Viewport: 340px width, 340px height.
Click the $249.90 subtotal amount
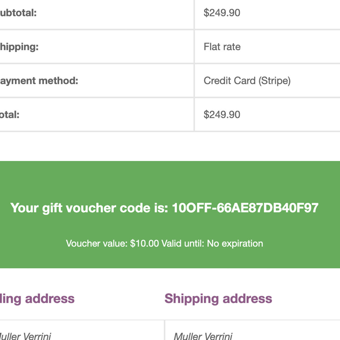pyautogui.click(x=222, y=13)
